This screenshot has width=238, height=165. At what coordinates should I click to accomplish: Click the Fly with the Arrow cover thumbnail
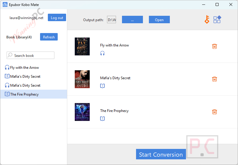[x=82, y=46]
